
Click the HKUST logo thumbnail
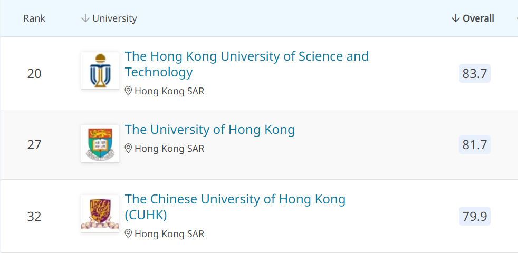pos(100,71)
